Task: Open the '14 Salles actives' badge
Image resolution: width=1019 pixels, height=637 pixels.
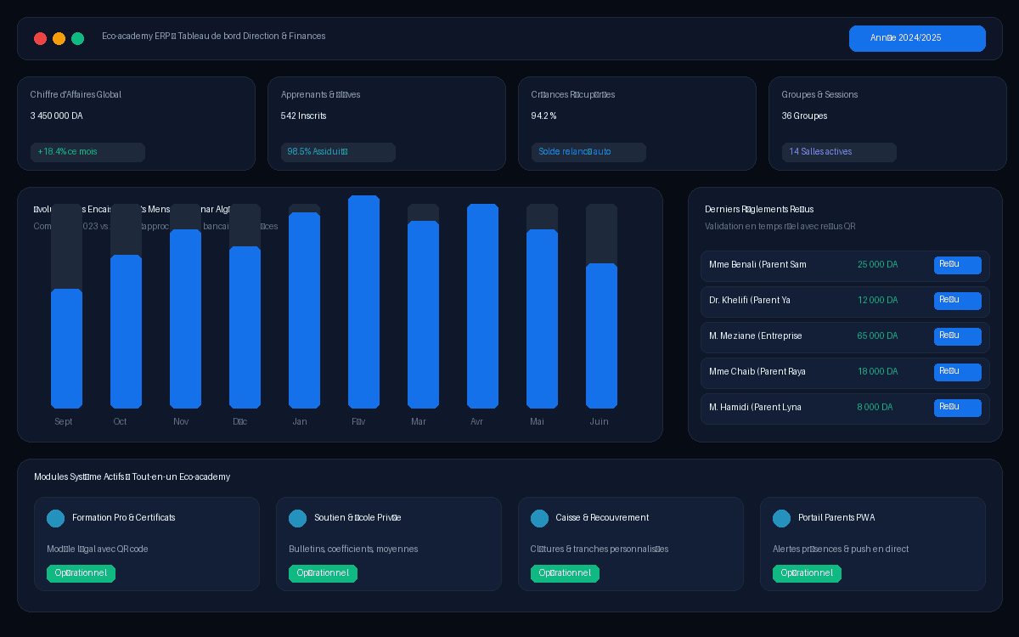Action: (x=839, y=152)
